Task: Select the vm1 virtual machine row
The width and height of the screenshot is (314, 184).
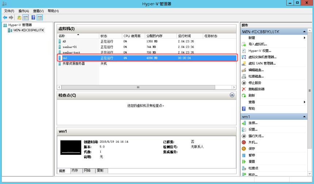Action: tap(146, 58)
